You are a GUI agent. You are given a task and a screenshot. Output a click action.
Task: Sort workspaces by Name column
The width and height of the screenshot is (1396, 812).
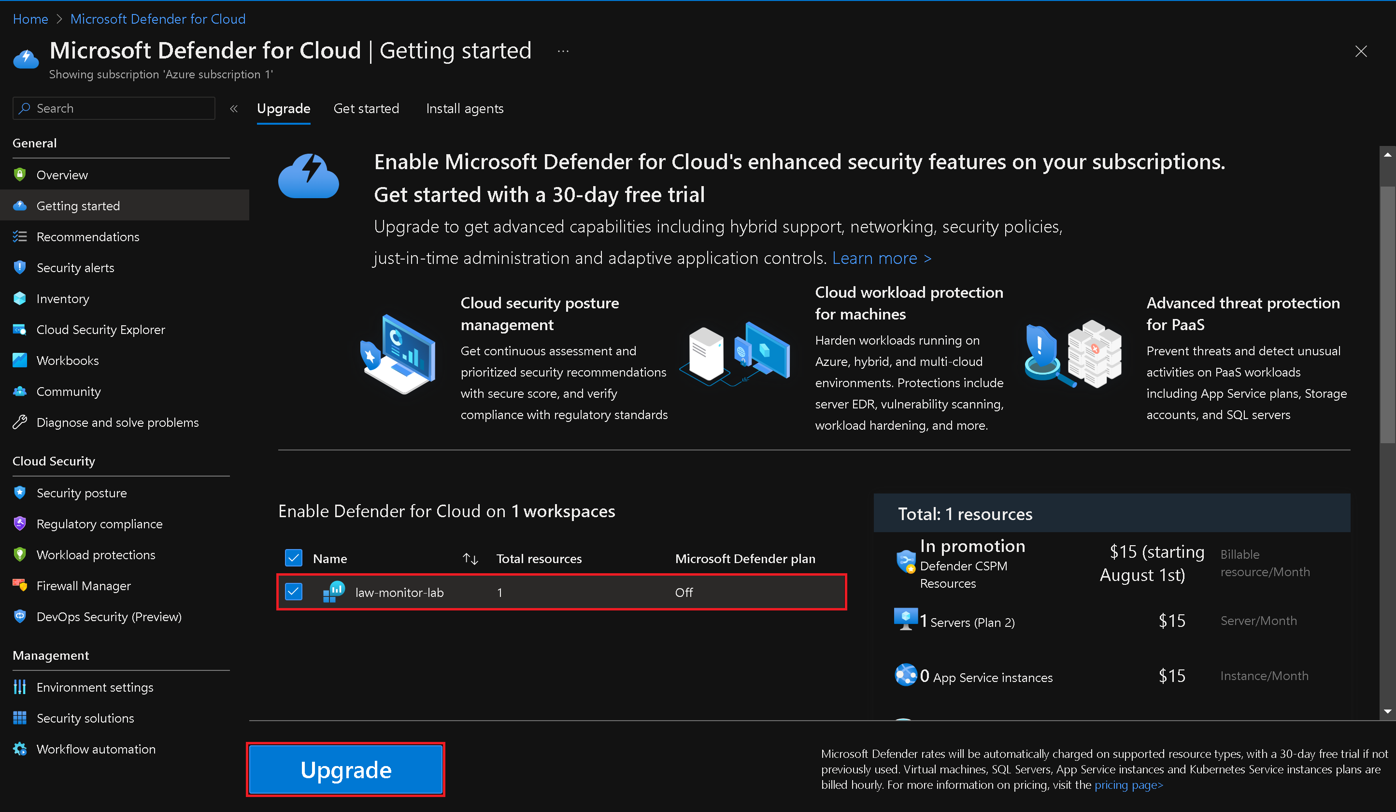[470, 558]
